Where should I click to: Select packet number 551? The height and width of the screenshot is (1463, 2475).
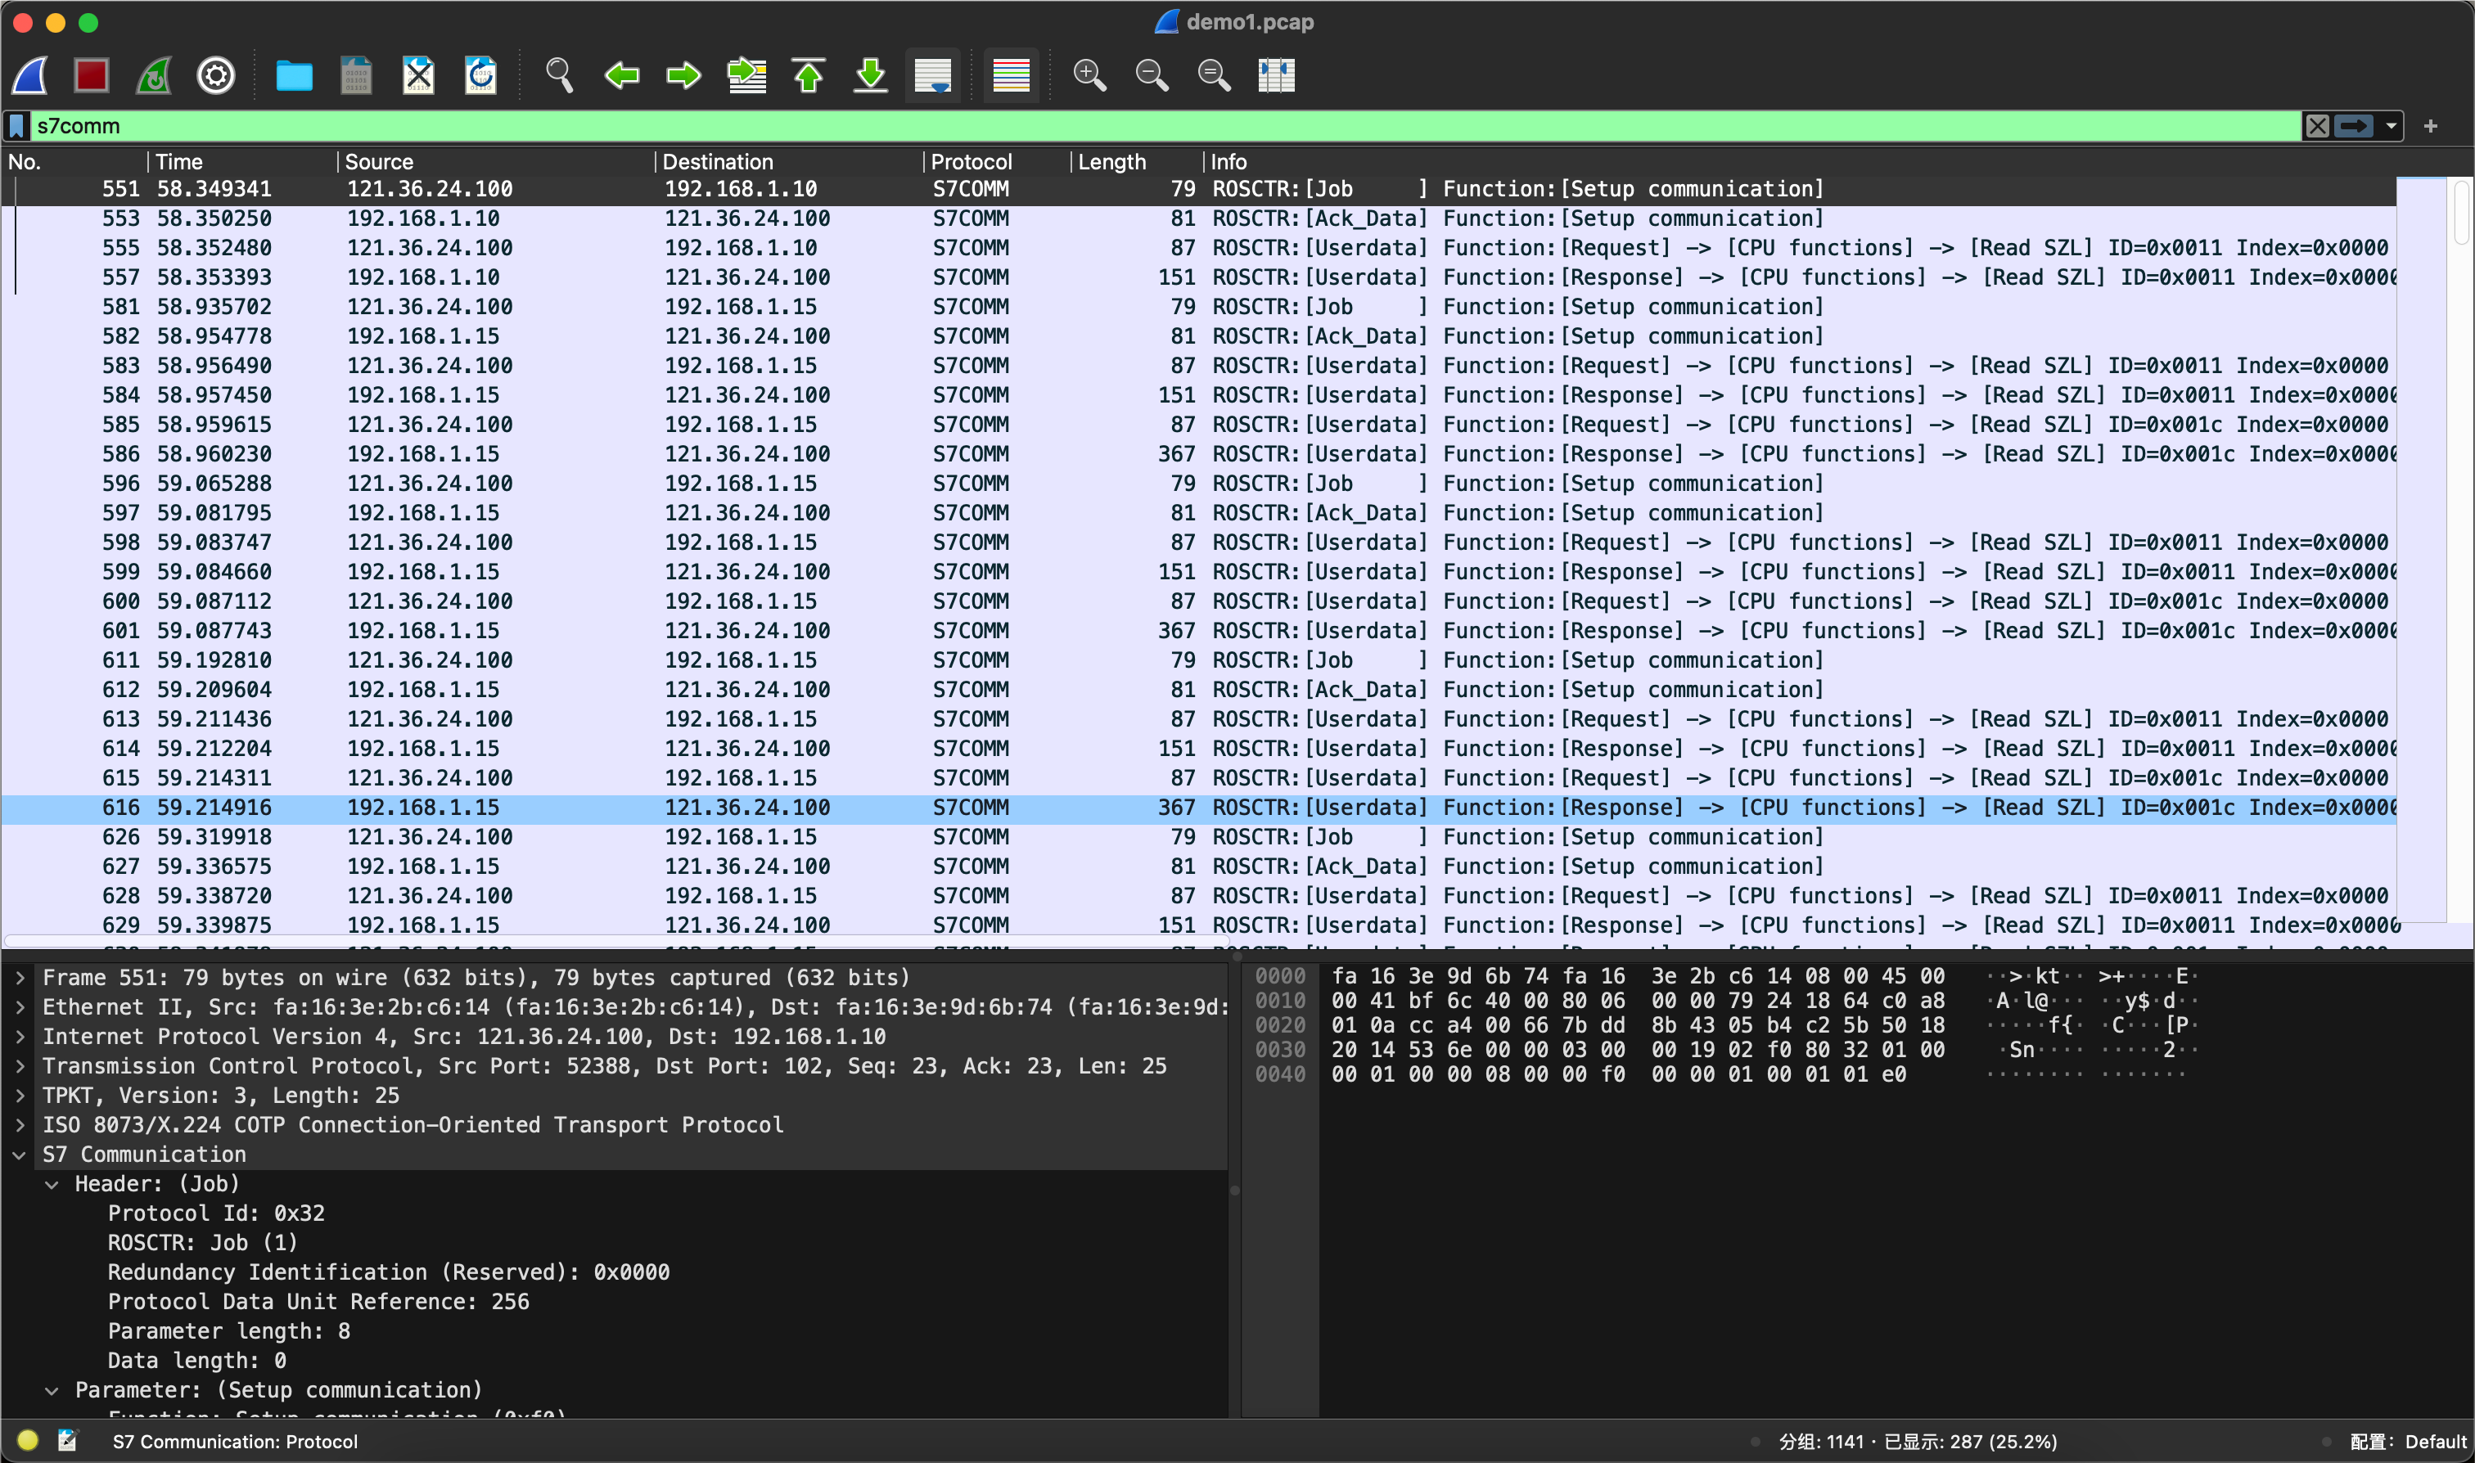(1199, 189)
